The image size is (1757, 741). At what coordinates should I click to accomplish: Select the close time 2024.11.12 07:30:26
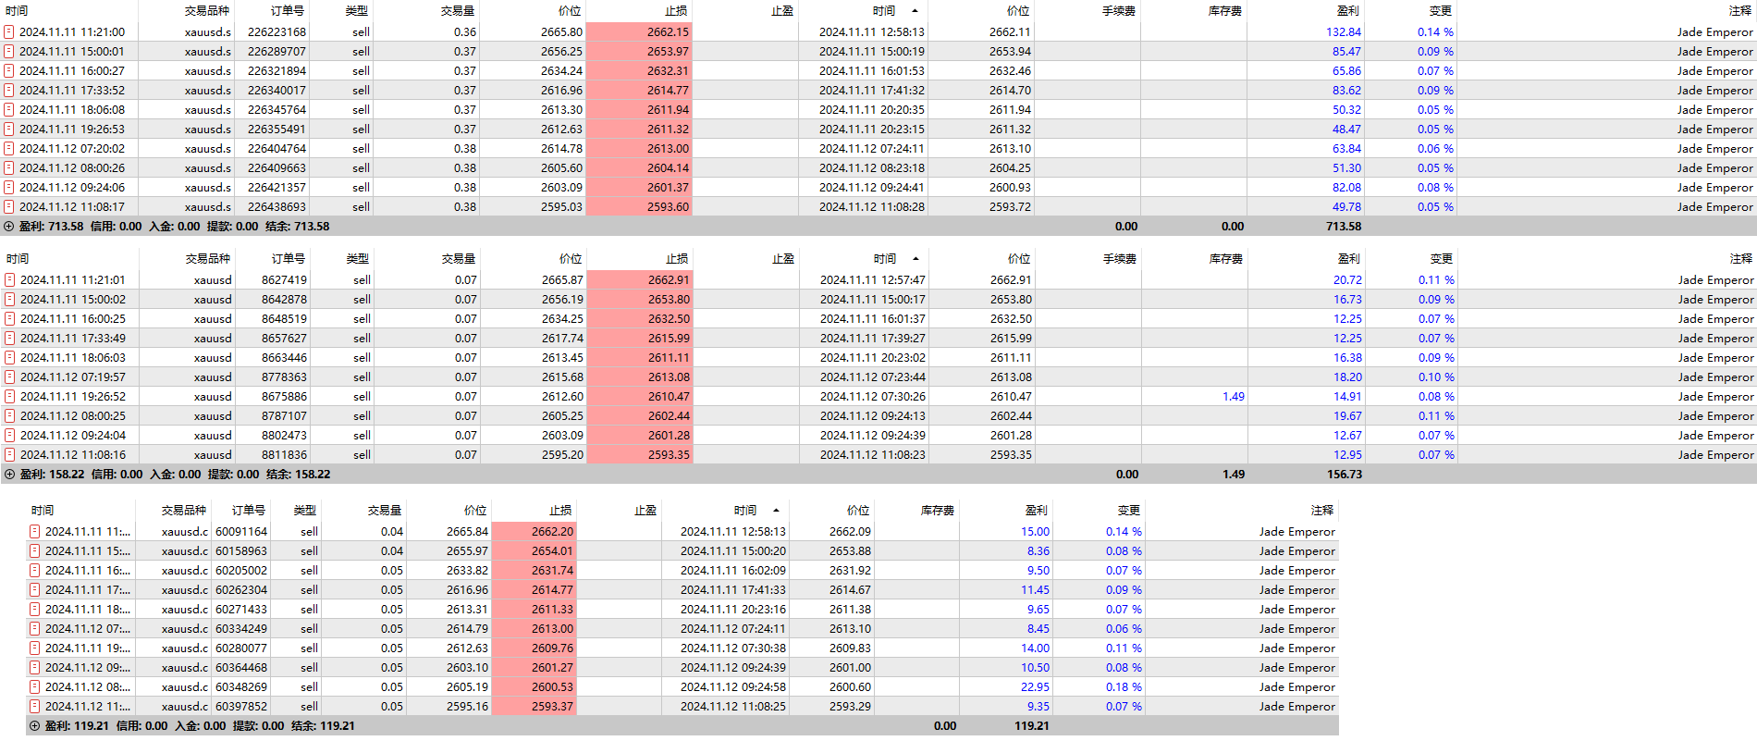[873, 396]
